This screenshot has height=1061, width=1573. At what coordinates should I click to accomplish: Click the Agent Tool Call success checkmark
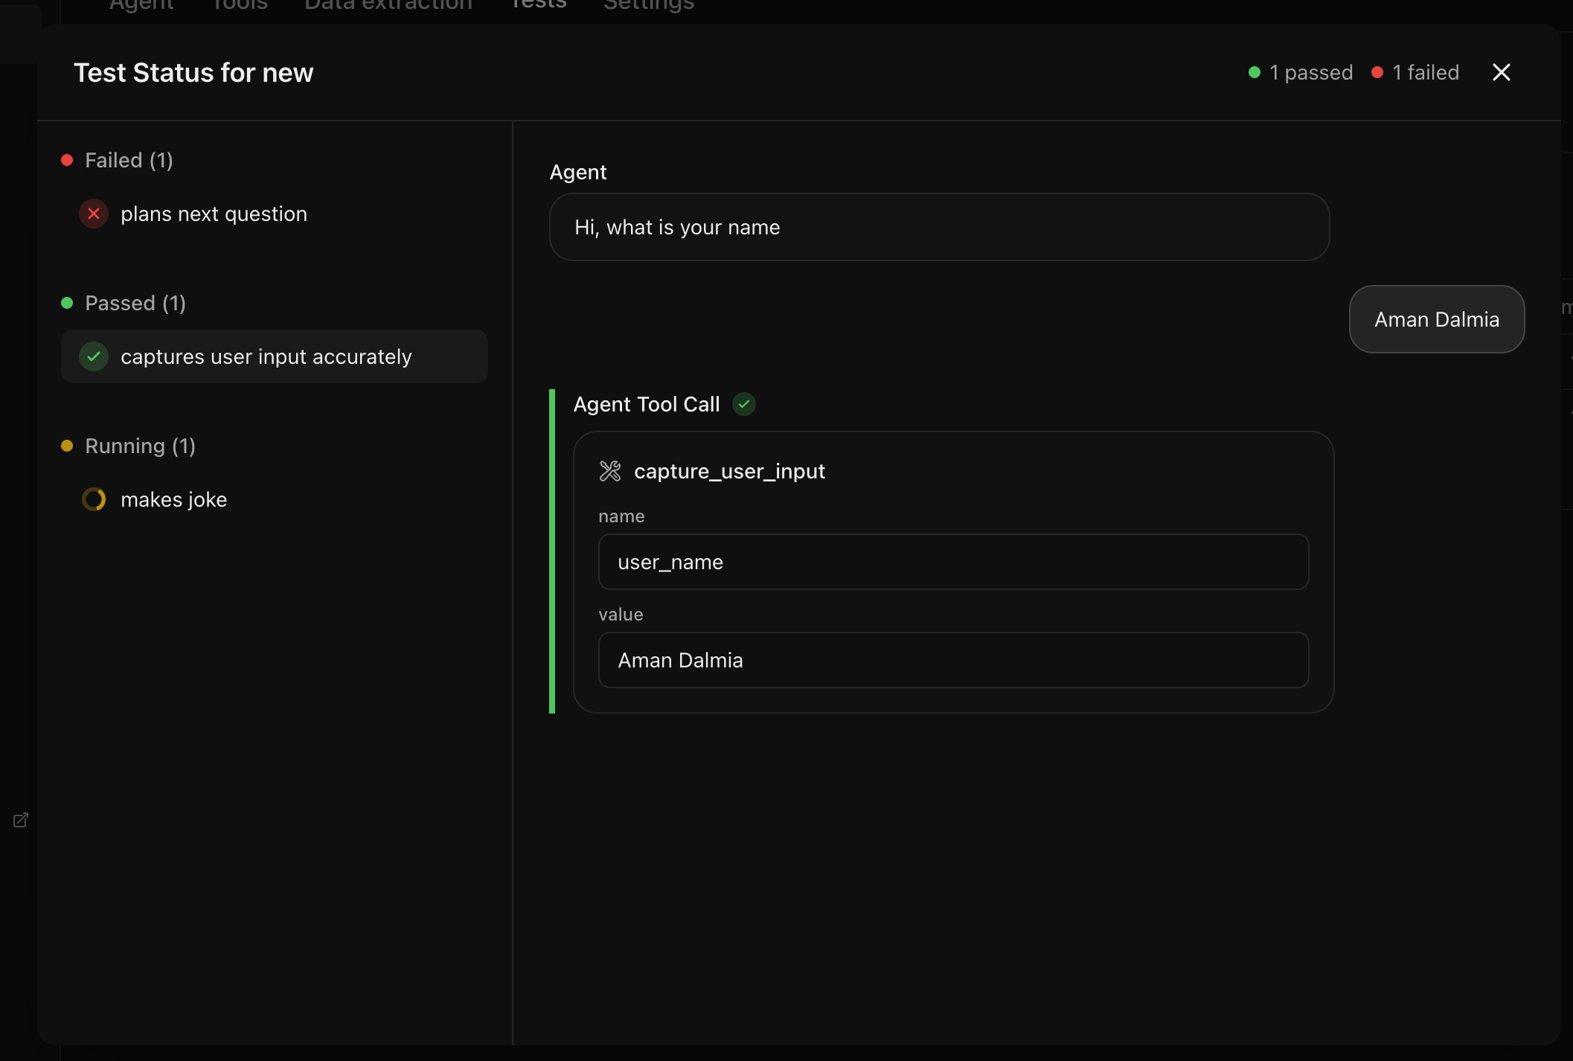[744, 404]
